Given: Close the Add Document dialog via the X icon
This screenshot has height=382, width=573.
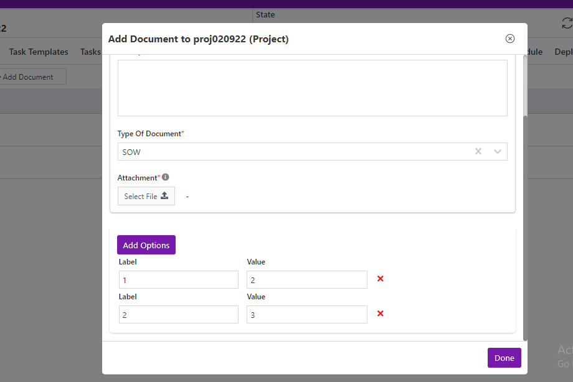Looking at the screenshot, I should click(x=509, y=38).
